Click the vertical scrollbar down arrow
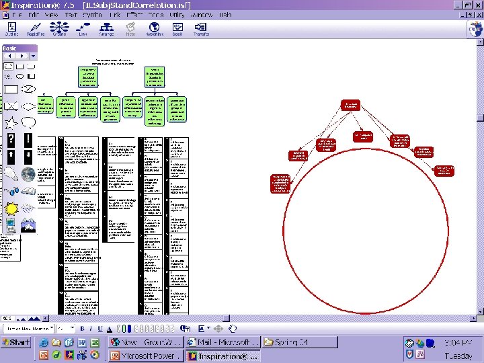The height and width of the screenshot is (363, 484). [x=480, y=311]
